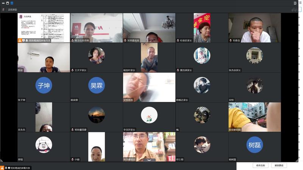
Task: Select the 李羽洋家长 flower avatar tile
Action: [x=149, y=115]
